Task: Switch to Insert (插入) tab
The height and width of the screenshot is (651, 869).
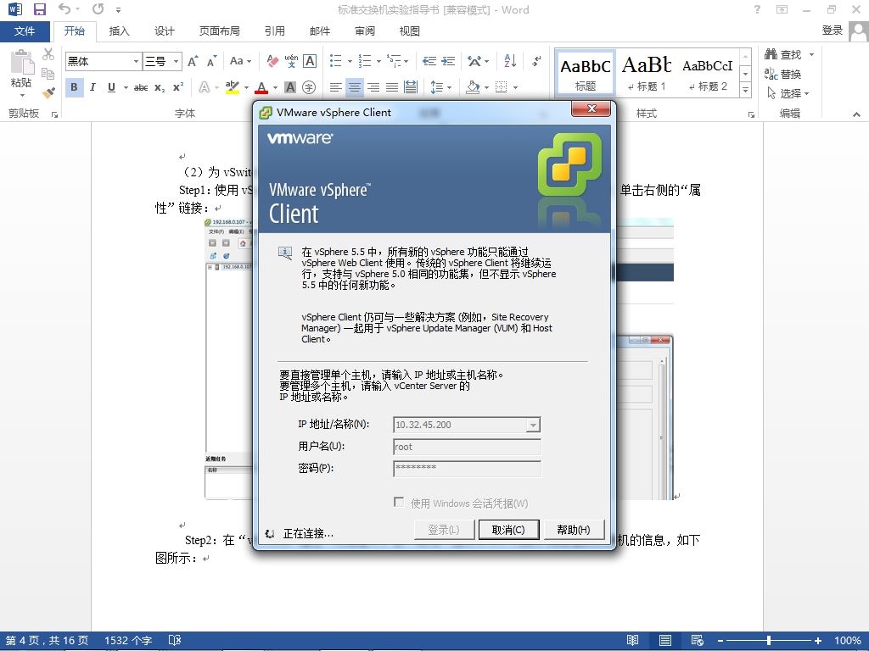Action: [x=119, y=31]
